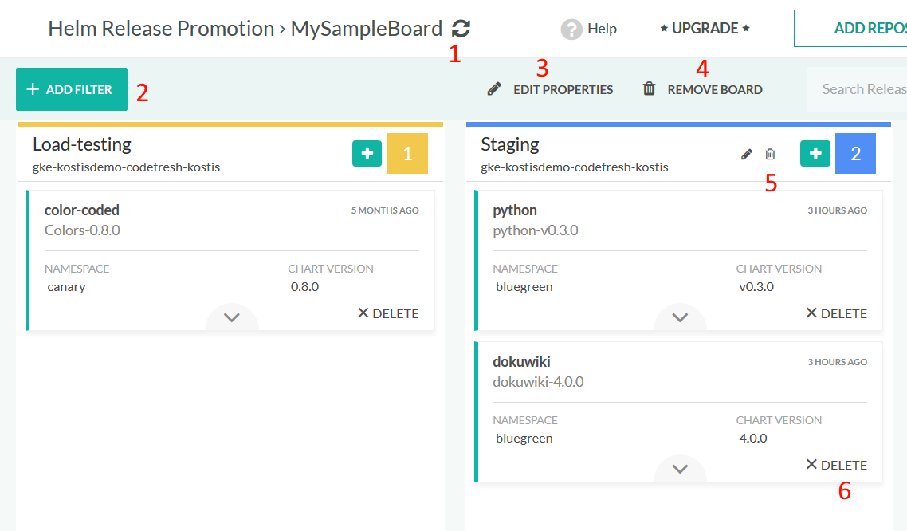Expand the python release card details
907x531 pixels.
tap(680, 317)
